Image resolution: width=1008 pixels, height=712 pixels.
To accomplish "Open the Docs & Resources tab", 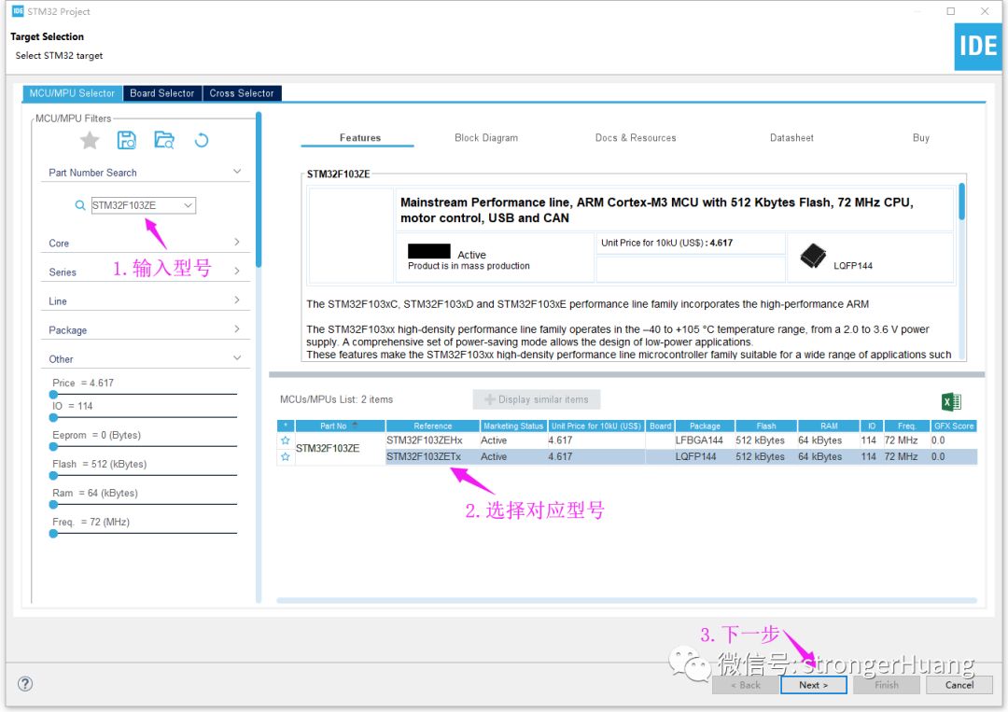I will [636, 137].
